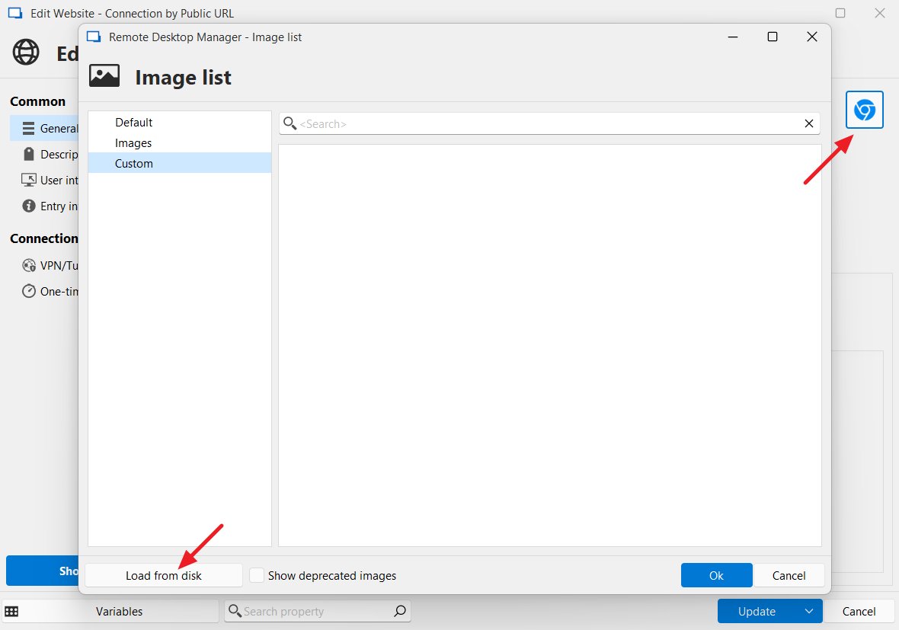This screenshot has height=630, width=899.
Task: Click the magnifier at right of property search
Action: tap(399, 611)
